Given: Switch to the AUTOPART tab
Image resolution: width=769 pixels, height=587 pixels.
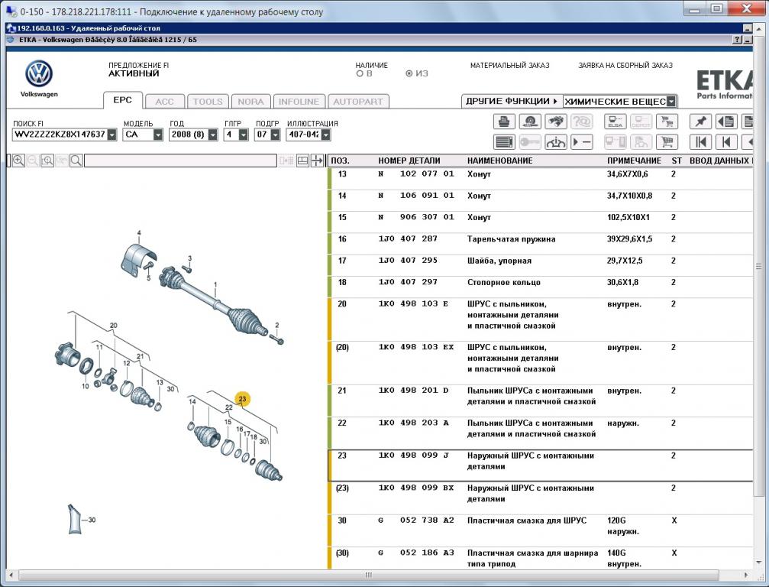Looking at the screenshot, I should (358, 102).
